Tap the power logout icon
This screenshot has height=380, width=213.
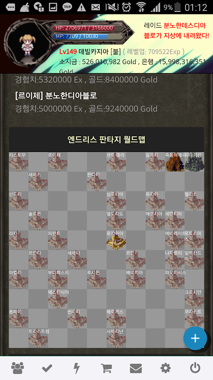[195, 369]
